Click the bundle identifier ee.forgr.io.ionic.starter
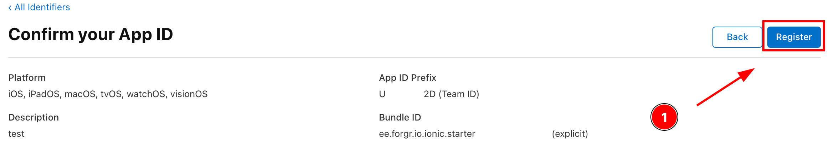Screen dimensions: 829x151 pyautogui.click(x=427, y=134)
